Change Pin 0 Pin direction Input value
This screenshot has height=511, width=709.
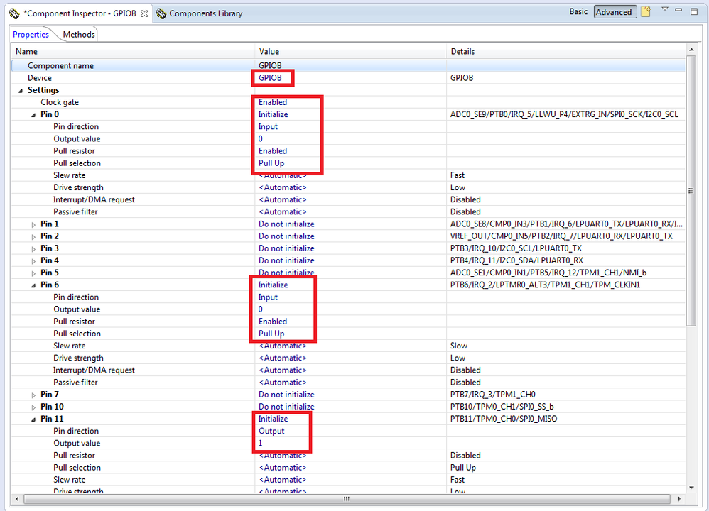pos(268,126)
